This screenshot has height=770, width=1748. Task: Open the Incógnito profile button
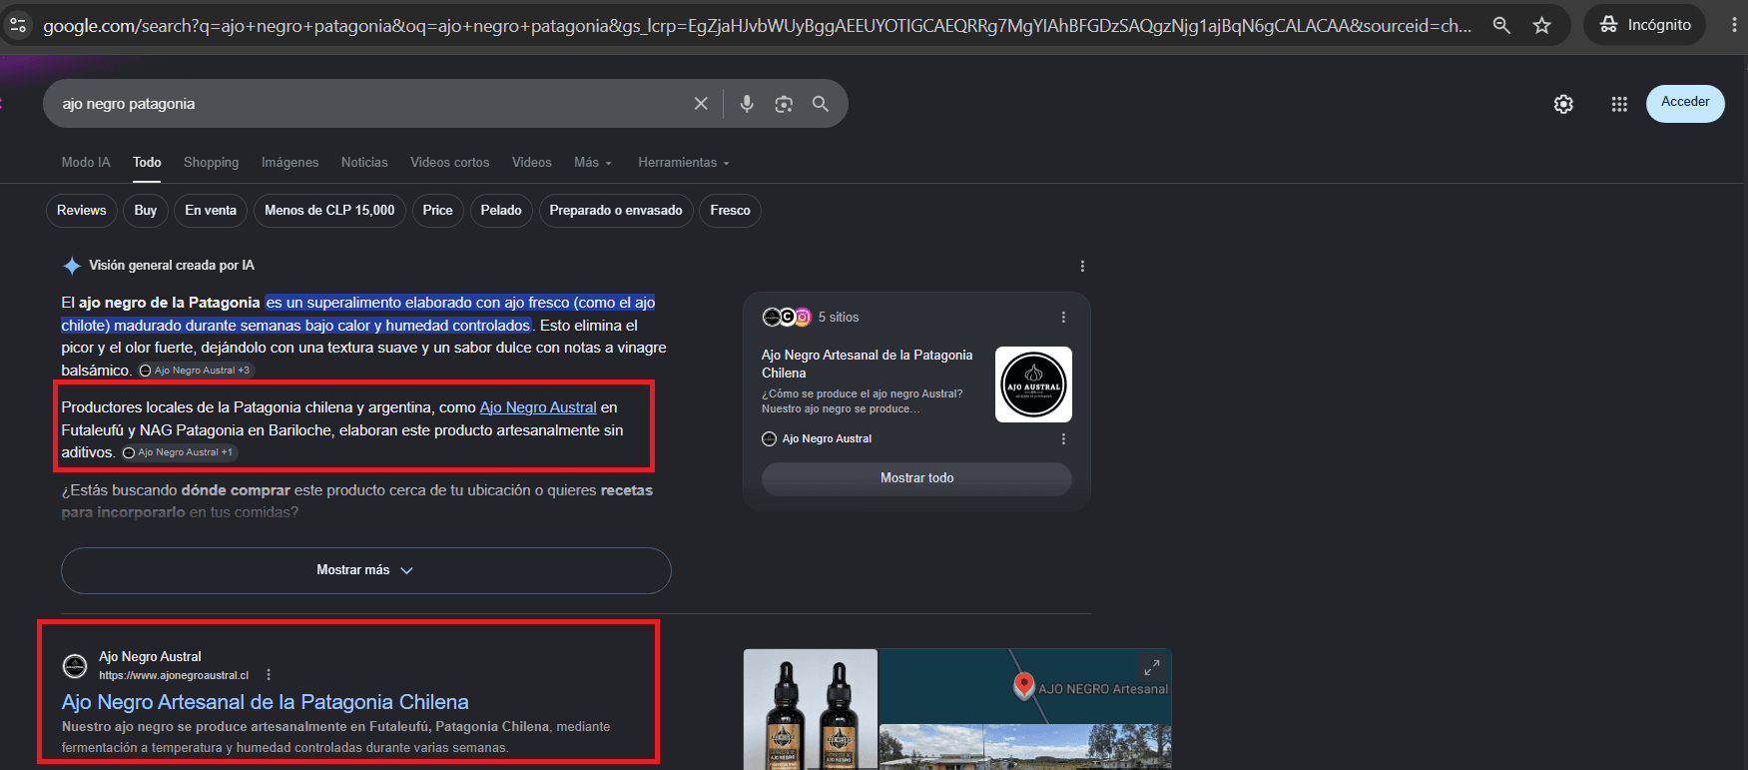click(x=1645, y=25)
